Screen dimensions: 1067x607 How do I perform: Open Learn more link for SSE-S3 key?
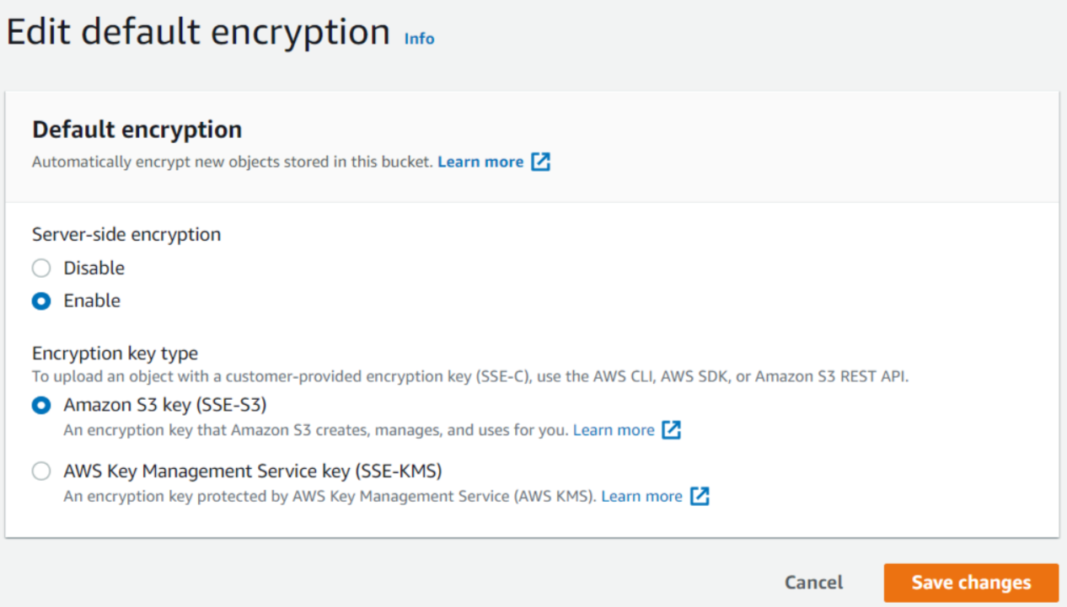pos(614,430)
